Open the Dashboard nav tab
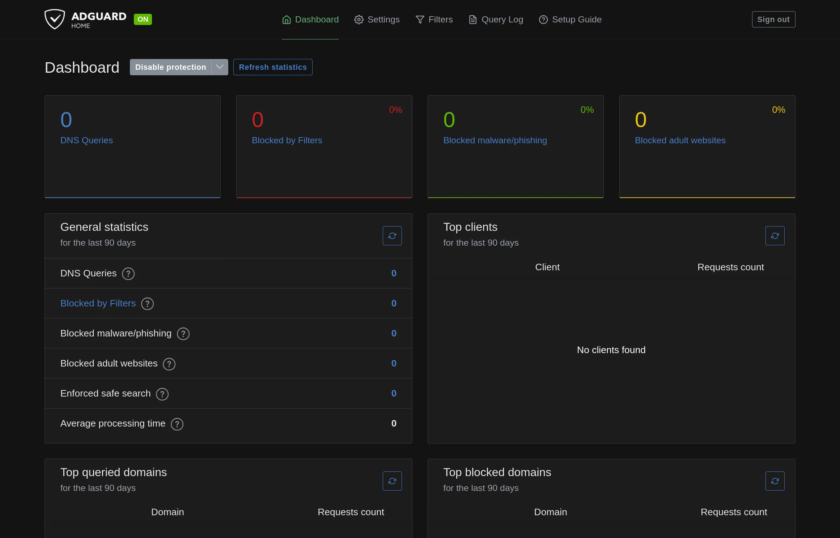This screenshot has height=538, width=840. [x=310, y=20]
